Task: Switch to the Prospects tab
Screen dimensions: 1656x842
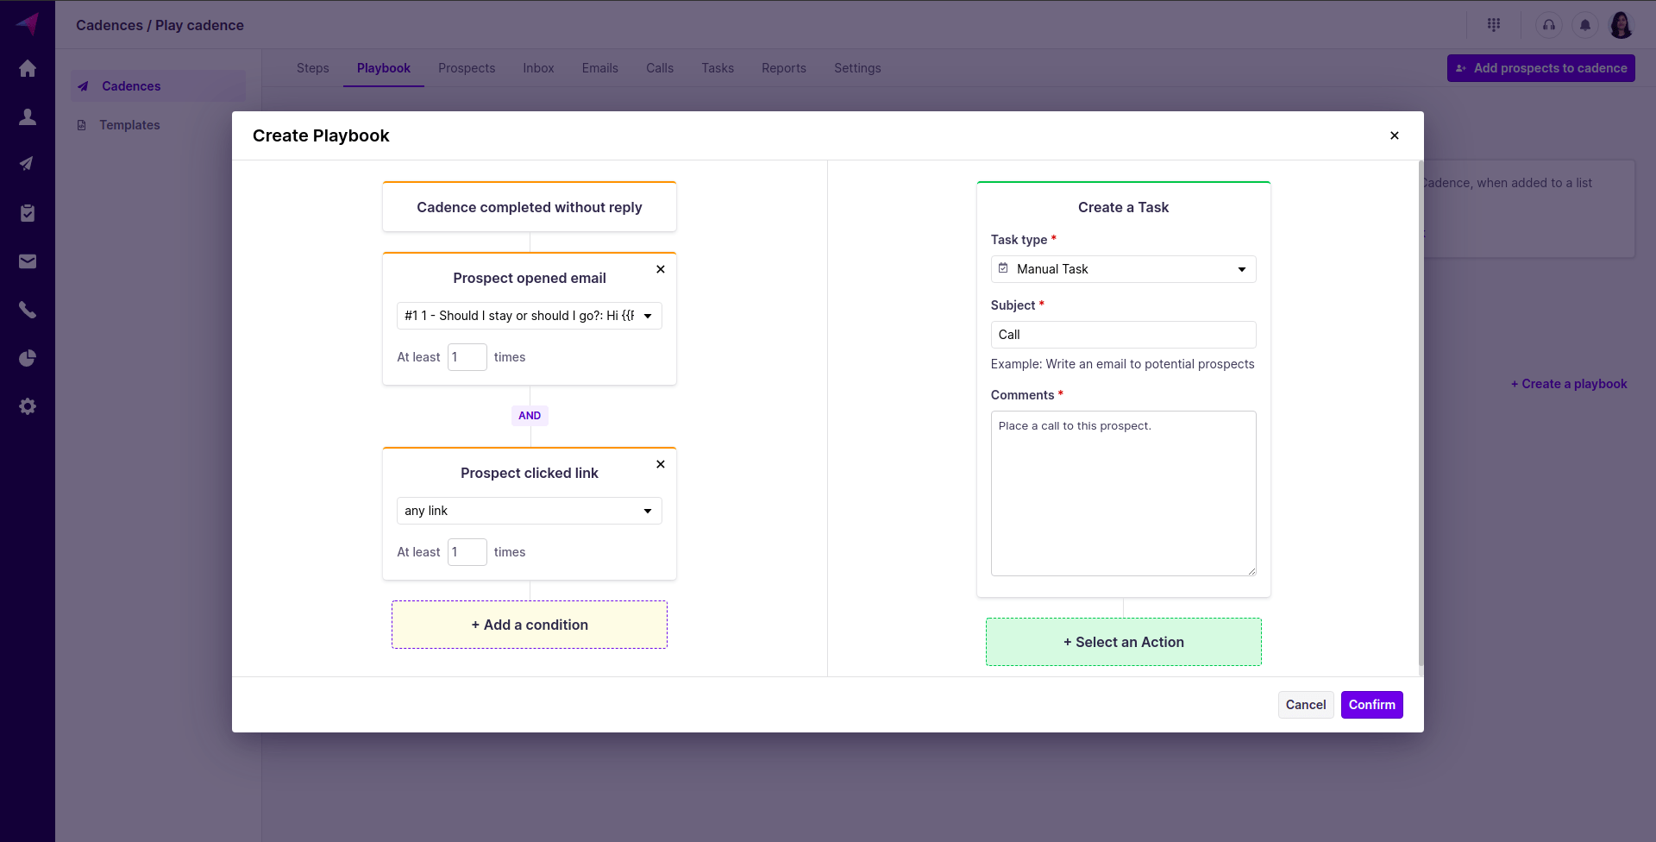Action: click(466, 68)
